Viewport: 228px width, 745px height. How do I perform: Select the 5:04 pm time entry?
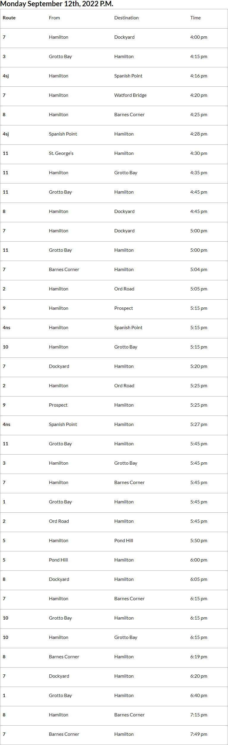pyautogui.click(x=199, y=270)
